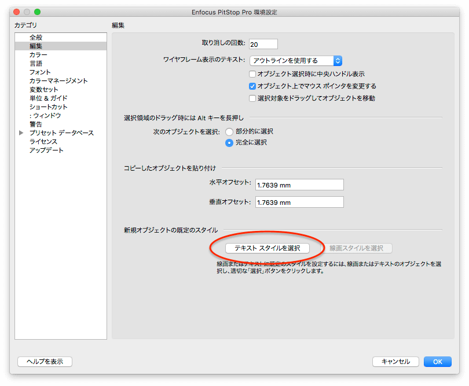469x386 pixels.
Task: Click the テキスト スタイルを選択 button
Action: 268,248
